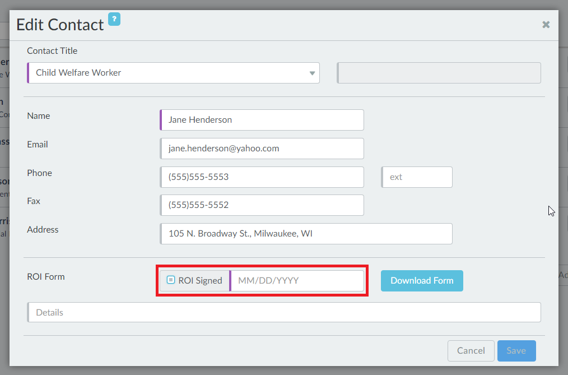
Task: Toggle the ROI Signed checkbox
Action: 171,280
